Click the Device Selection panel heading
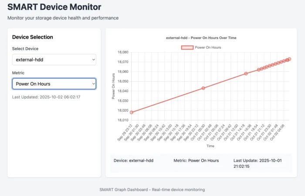This screenshot has width=305, height=196. click(33, 37)
